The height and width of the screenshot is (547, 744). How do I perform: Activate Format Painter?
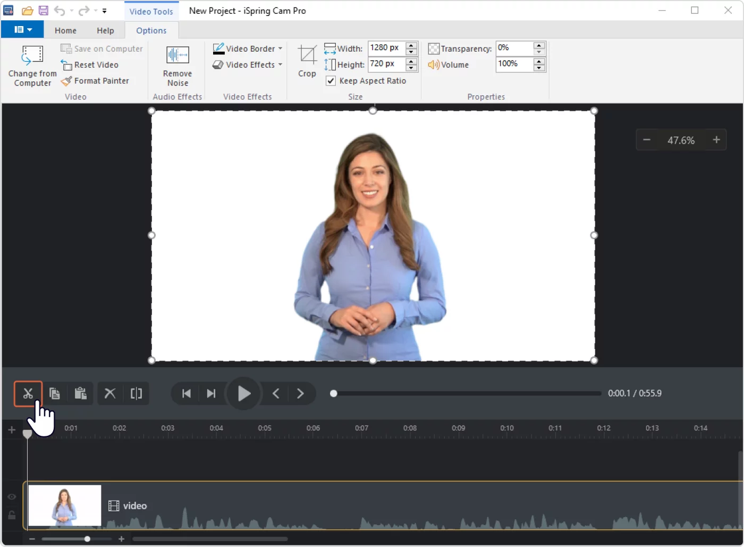click(95, 81)
